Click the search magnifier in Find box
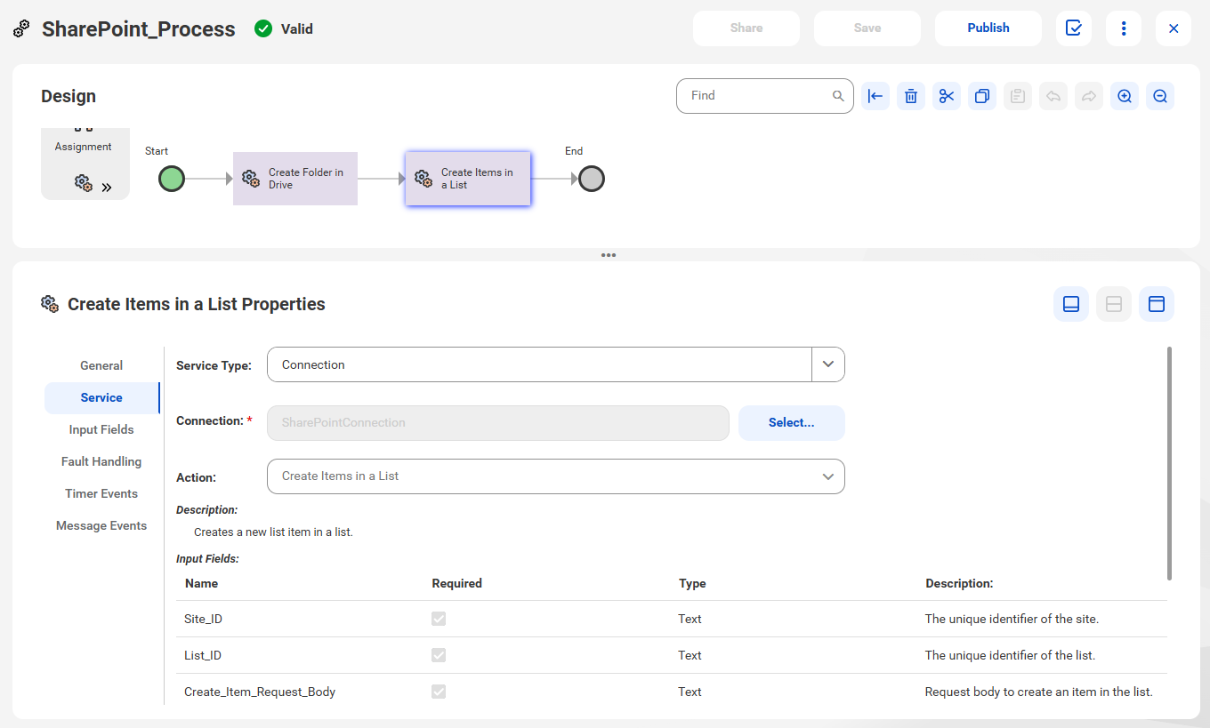Screen dimensions: 1210x728 point(838,96)
